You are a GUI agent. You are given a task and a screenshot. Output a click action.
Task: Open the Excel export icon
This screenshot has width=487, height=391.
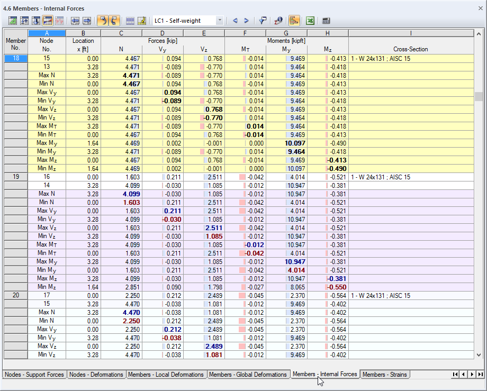tap(310, 21)
